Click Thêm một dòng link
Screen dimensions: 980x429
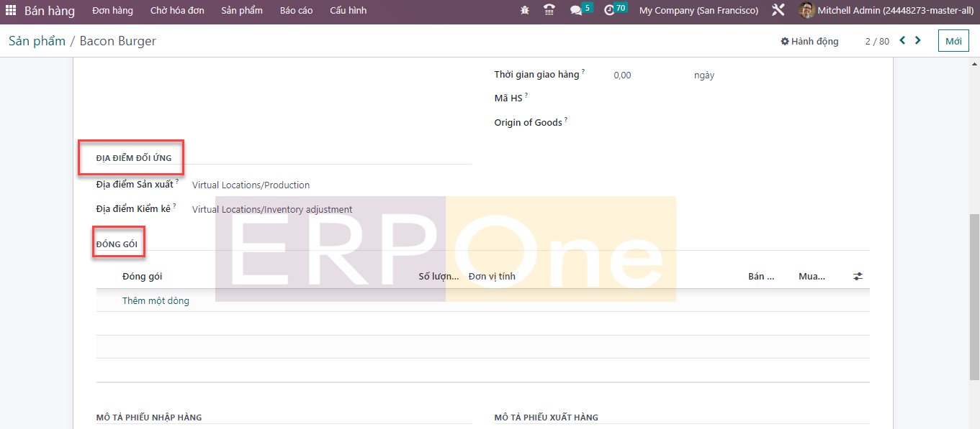(156, 301)
